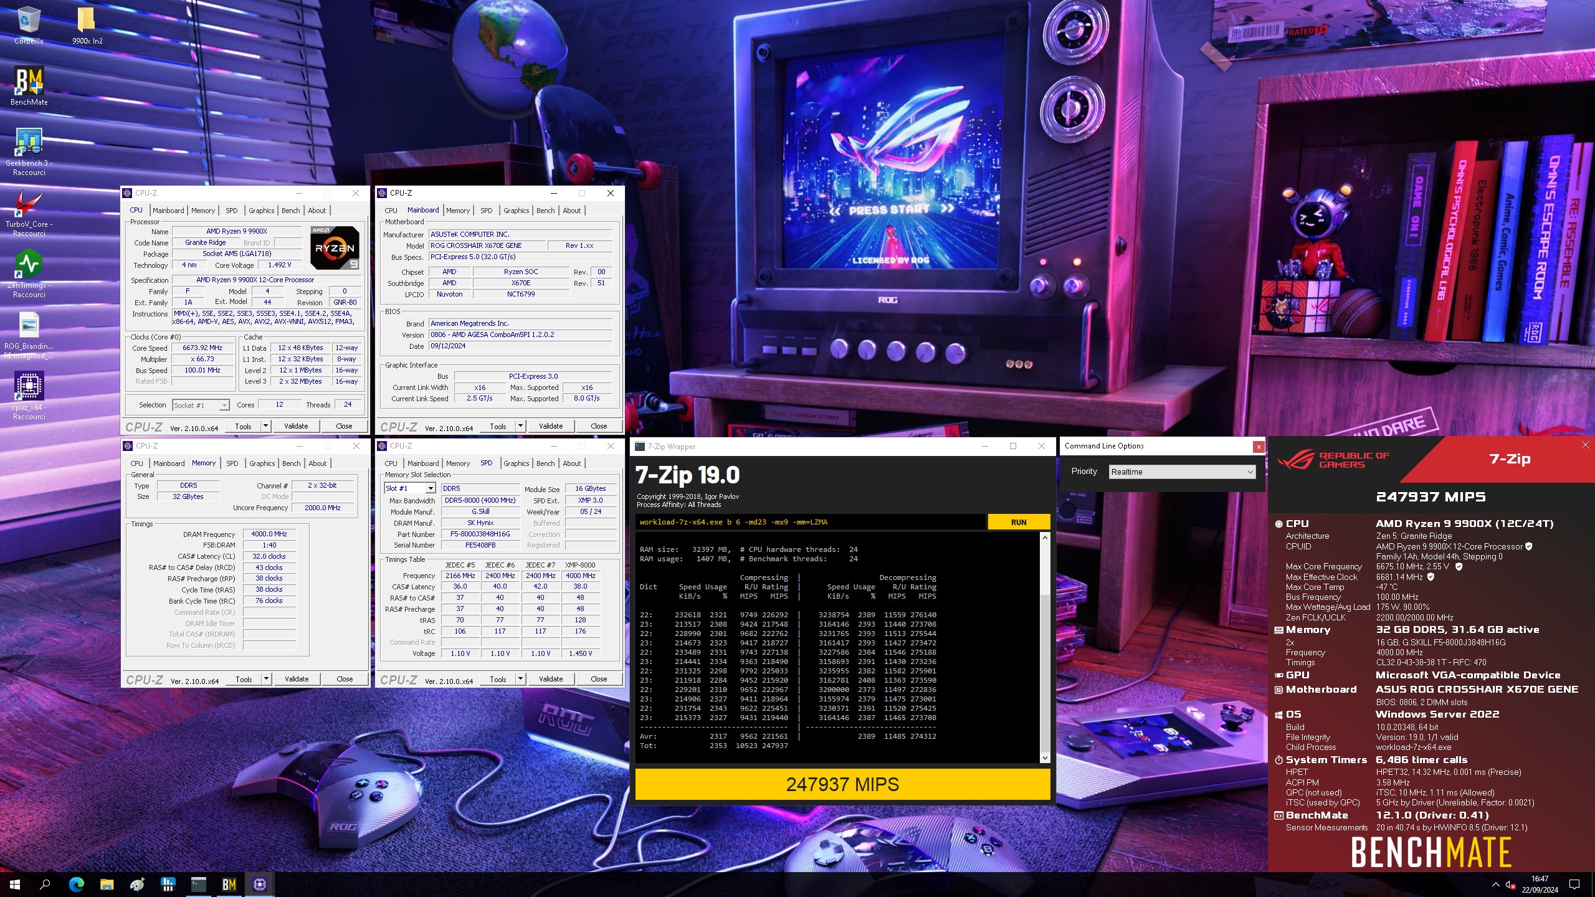Image resolution: width=1595 pixels, height=897 pixels.
Task: Select the Geekbench 3 desktop shortcut
Action: [x=29, y=151]
